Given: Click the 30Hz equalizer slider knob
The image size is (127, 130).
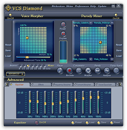Looking at the screenshot, I should pyautogui.click(x=30, y=101).
